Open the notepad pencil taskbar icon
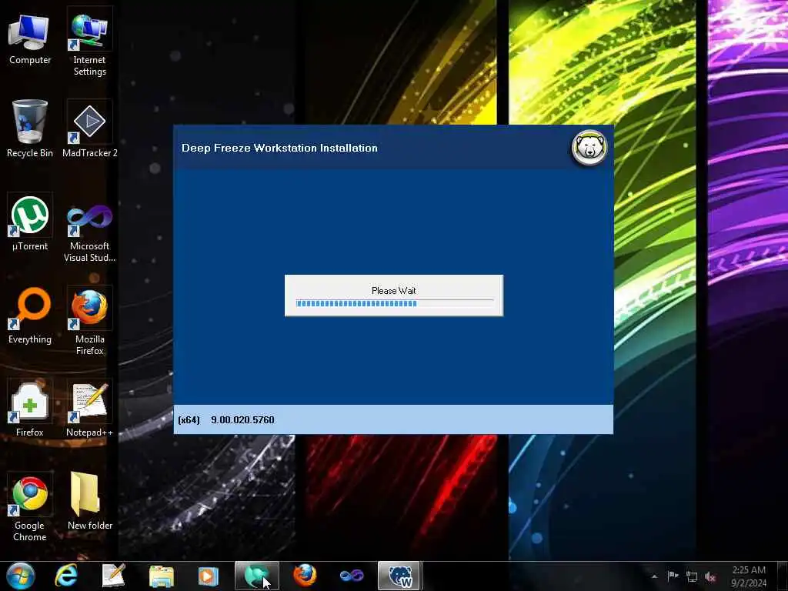This screenshot has height=591, width=788. (113, 576)
